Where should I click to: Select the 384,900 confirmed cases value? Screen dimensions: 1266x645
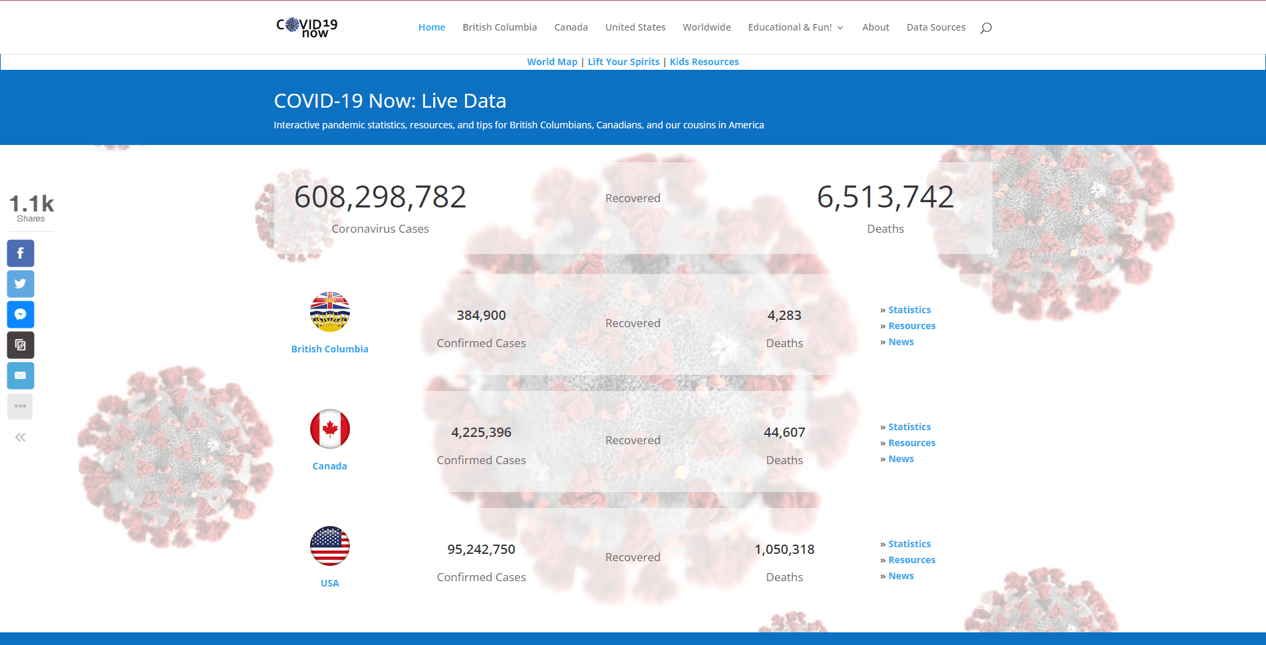pyautogui.click(x=481, y=315)
